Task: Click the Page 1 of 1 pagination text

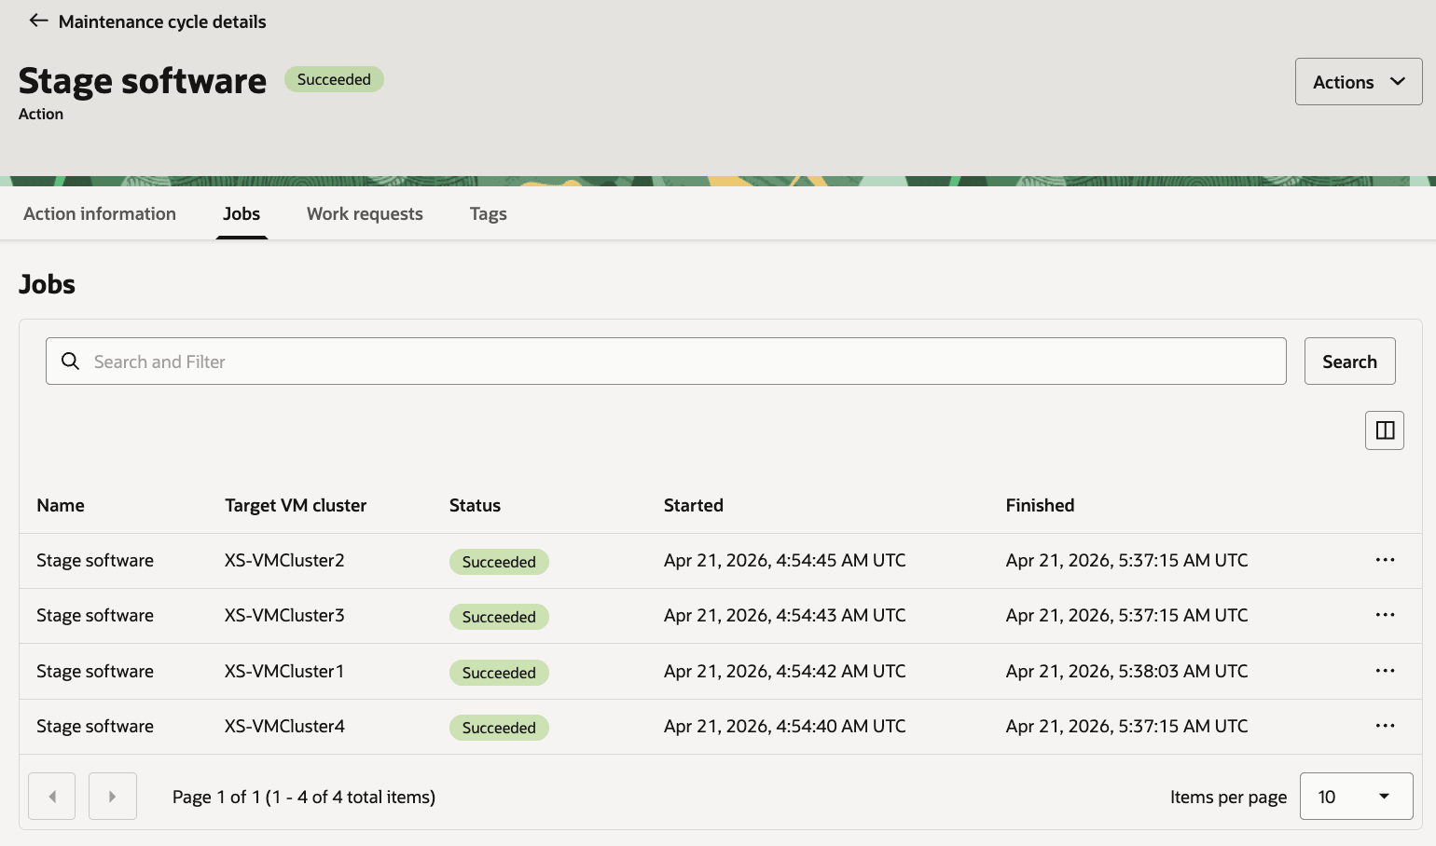Action: click(304, 797)
